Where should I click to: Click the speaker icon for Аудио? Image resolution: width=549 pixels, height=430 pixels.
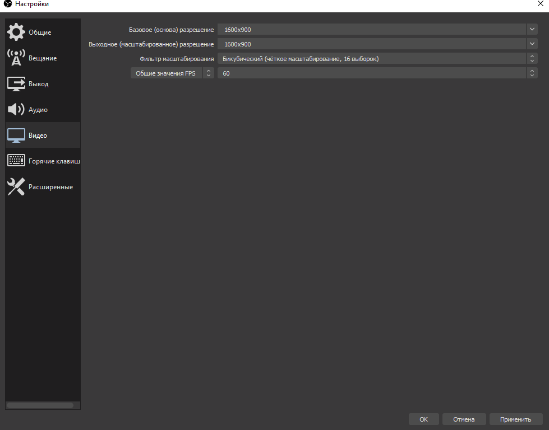pos(16,109)
